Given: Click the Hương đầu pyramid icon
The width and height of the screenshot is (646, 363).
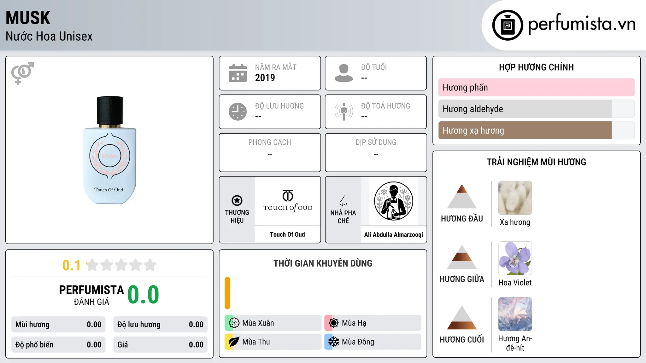Looking at the screenshot, I should click(x=462, y=196).
